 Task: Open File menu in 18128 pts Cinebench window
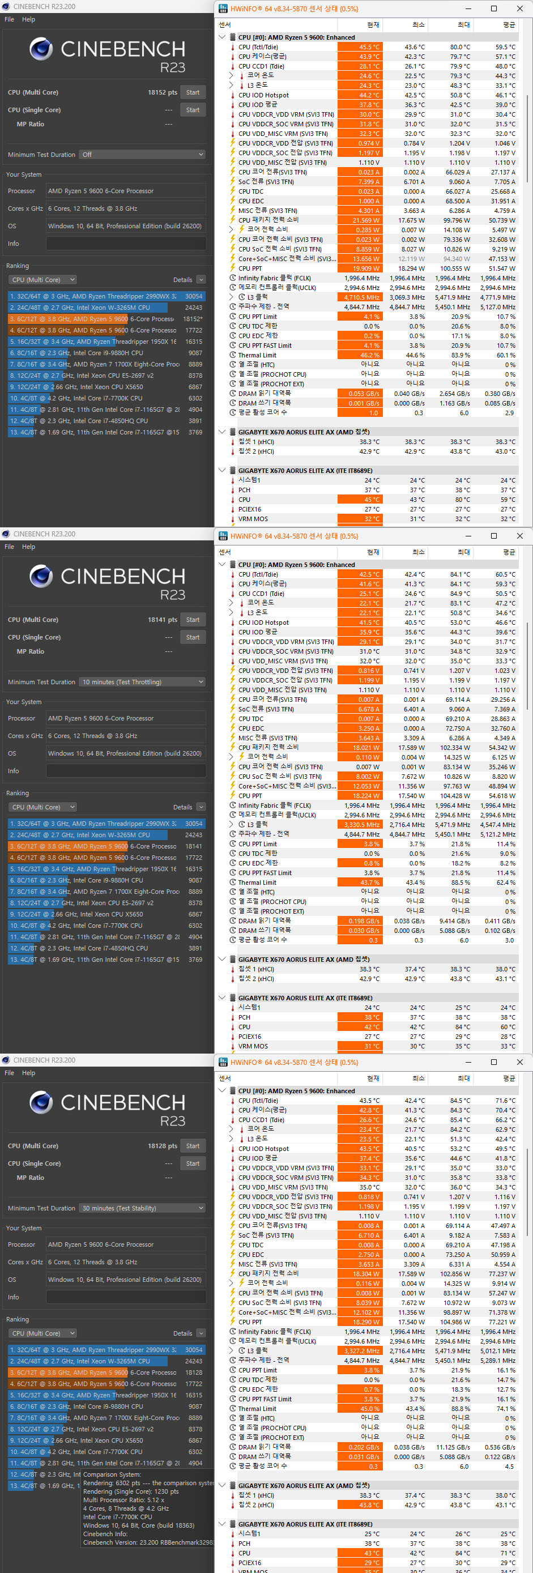pyautogui.click(x=9, y=1073)
